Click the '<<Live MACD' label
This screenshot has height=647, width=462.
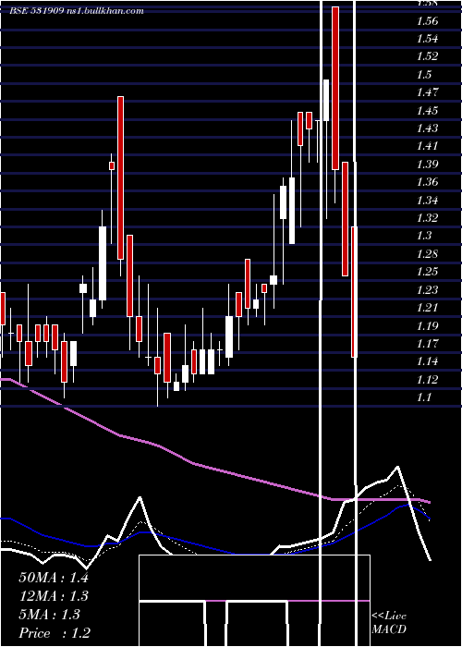[389, 623]
